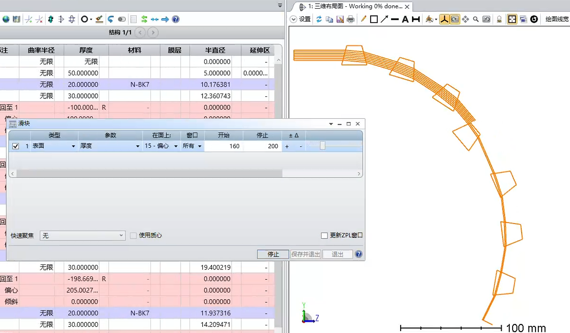Uncheck the slider row 1 checkbox
This screenshot has width=570, height=333.
tap(16, 146)
